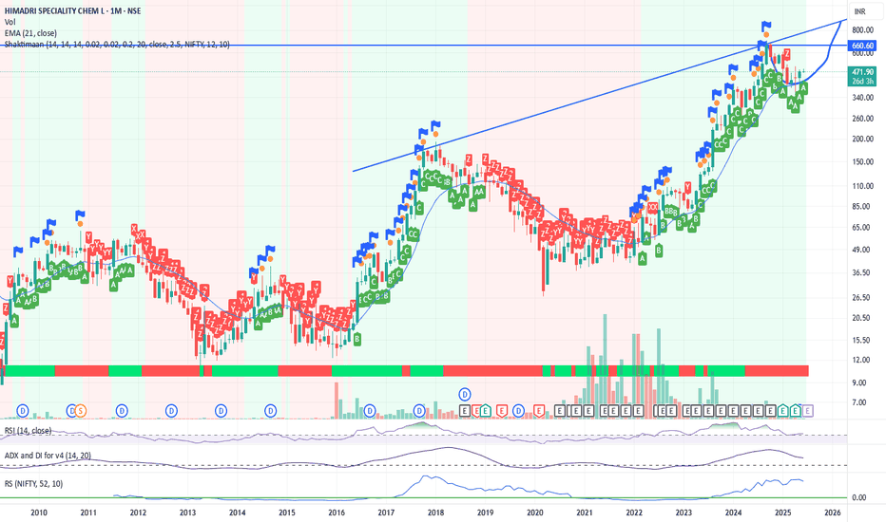Select the RSI (14, close) pane legend
This screenshot has height=522, width=886.
28,431
